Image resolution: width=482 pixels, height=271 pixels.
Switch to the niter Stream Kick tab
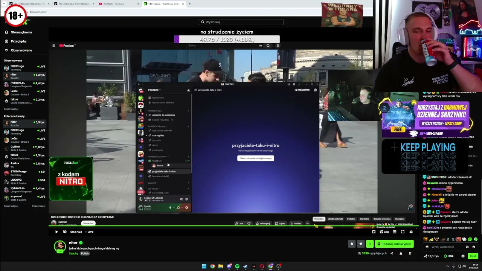coord(164,4)
